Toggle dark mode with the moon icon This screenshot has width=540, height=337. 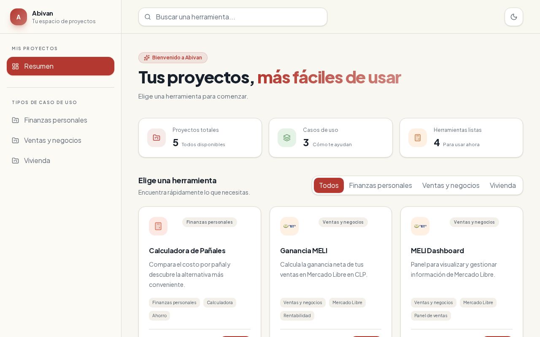(514, 17)
